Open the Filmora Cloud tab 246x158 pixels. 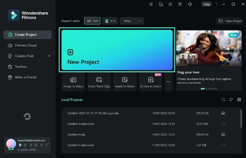coord(26,45)
